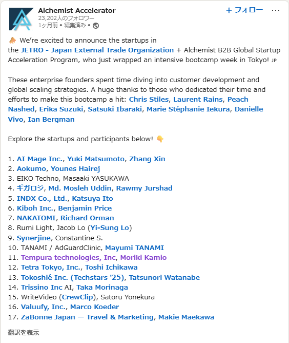This screenshot has width=289, height=343.
Task: Open Tokoshié Inc. (Techstars '25) link
Action: pyautogui.click(x=73, y=277)
